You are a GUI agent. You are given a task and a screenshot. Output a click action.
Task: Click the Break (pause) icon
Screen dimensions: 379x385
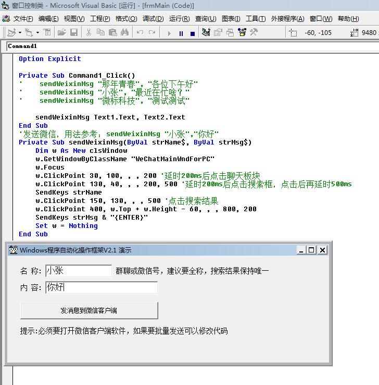point(181,33)
